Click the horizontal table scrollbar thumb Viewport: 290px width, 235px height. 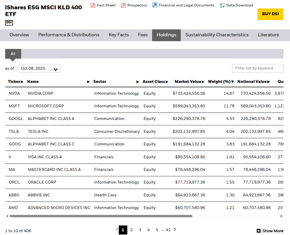[101, 216]
